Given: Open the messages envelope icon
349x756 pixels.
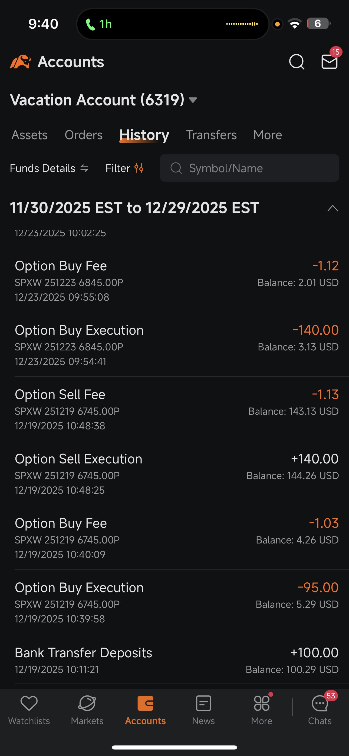Looking at the screenshot, I should 329,62.
